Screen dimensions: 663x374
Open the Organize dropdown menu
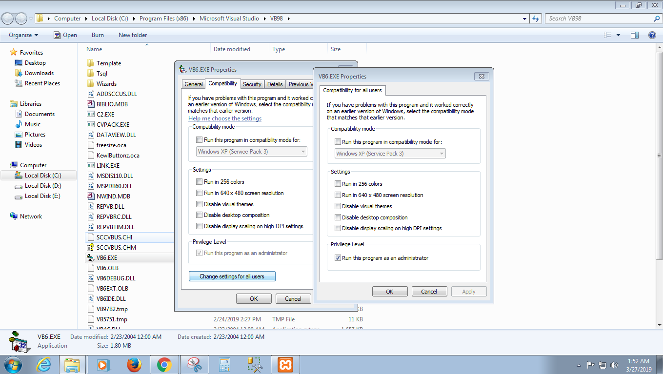point(23,35)
